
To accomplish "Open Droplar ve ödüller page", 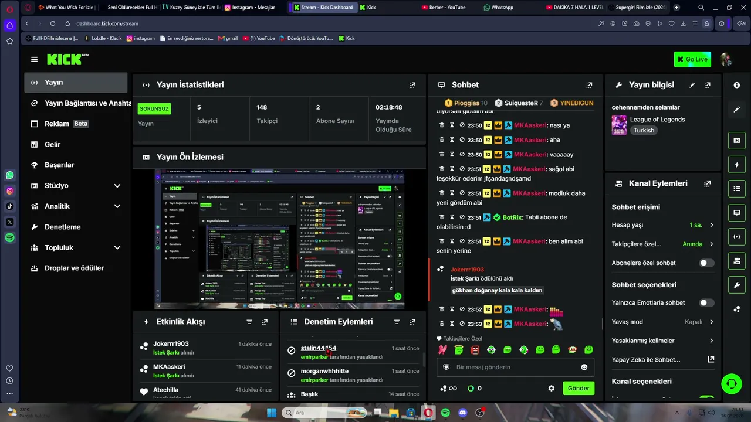I will (76, 268).
